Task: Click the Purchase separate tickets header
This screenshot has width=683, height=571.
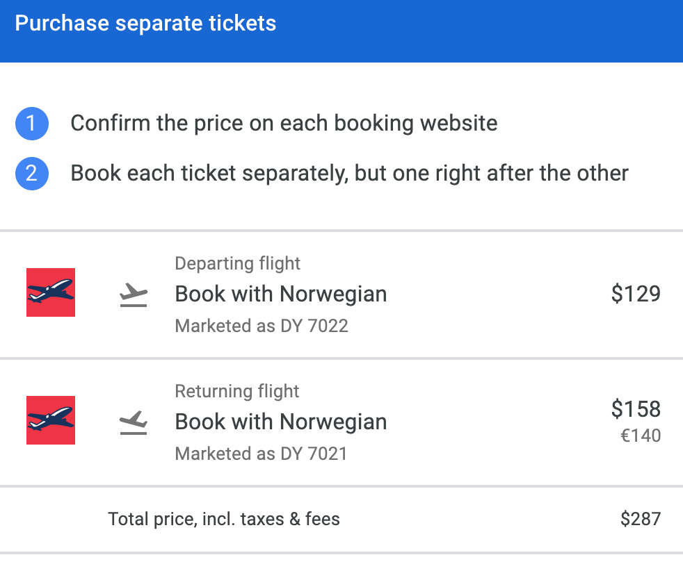Action: (x=145, y=24)
